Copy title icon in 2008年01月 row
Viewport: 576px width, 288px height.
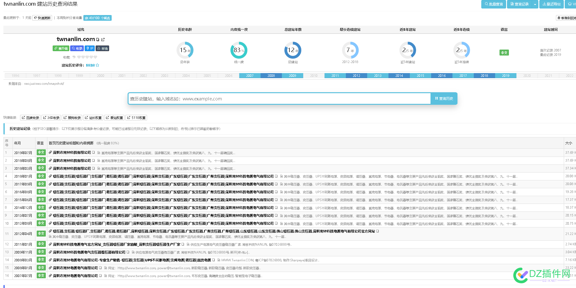(100, 268)
